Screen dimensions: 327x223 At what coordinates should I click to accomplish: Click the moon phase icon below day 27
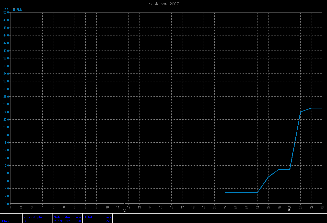point(289,210)
